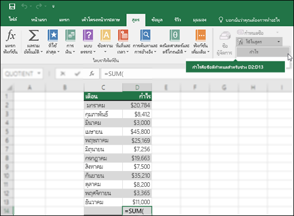
Task: Choose กำไร from the Use in Formula list
Action: tap(262, 52)
